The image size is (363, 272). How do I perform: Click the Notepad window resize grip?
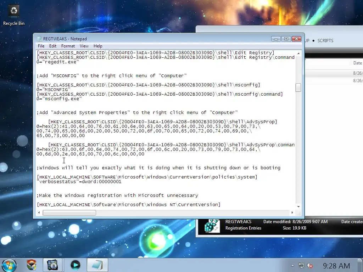[x=299, y=213]
